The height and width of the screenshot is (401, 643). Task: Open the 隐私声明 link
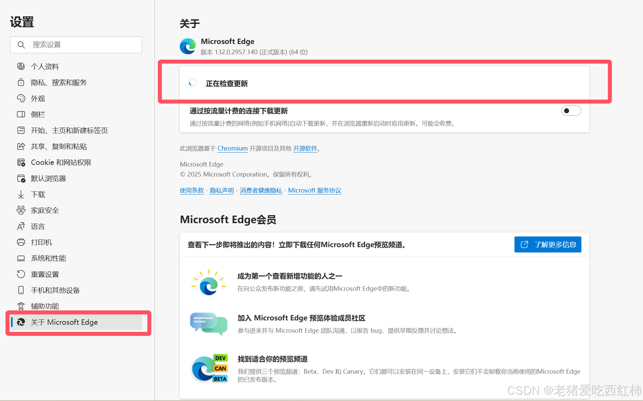(222, 190)
